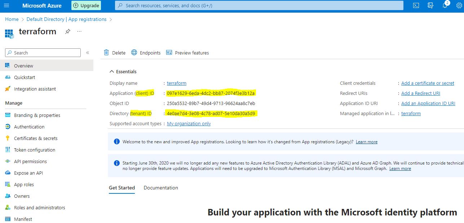Screen dimensions: 464x223
Task: Open the Preview features icon
Action: click(x=169, y=53)
